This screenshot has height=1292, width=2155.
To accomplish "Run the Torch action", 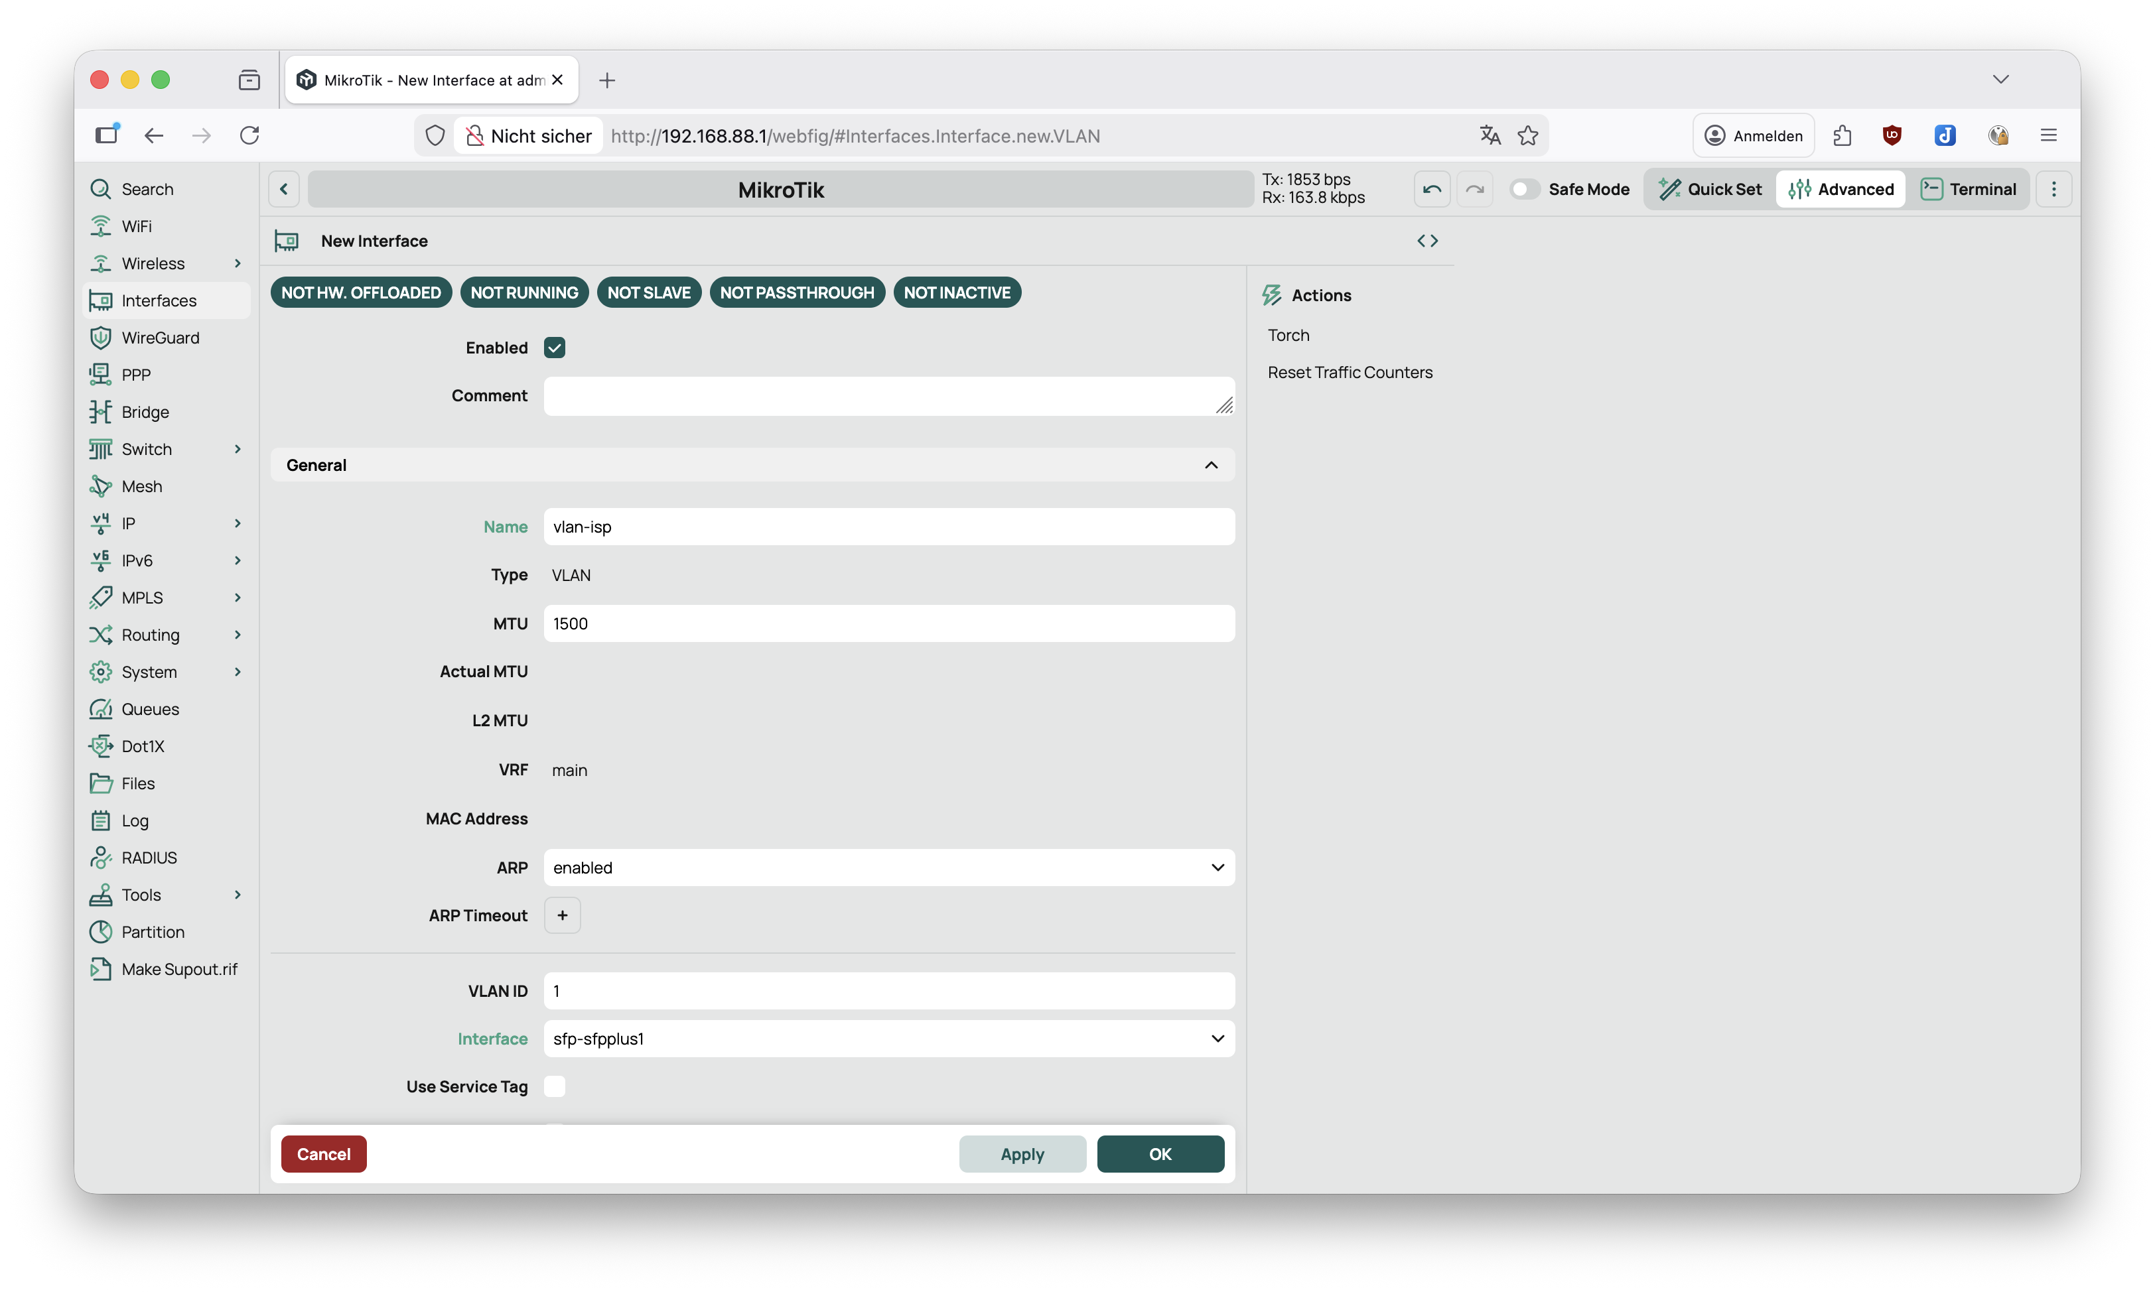I will click(x=1288, y=335).
